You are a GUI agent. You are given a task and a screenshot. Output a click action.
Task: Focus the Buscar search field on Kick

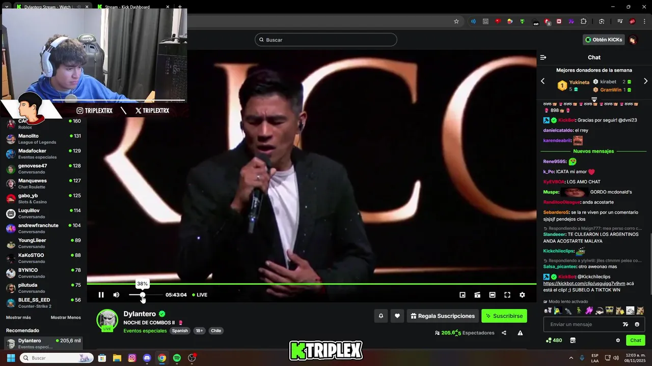tap(326, 40)
